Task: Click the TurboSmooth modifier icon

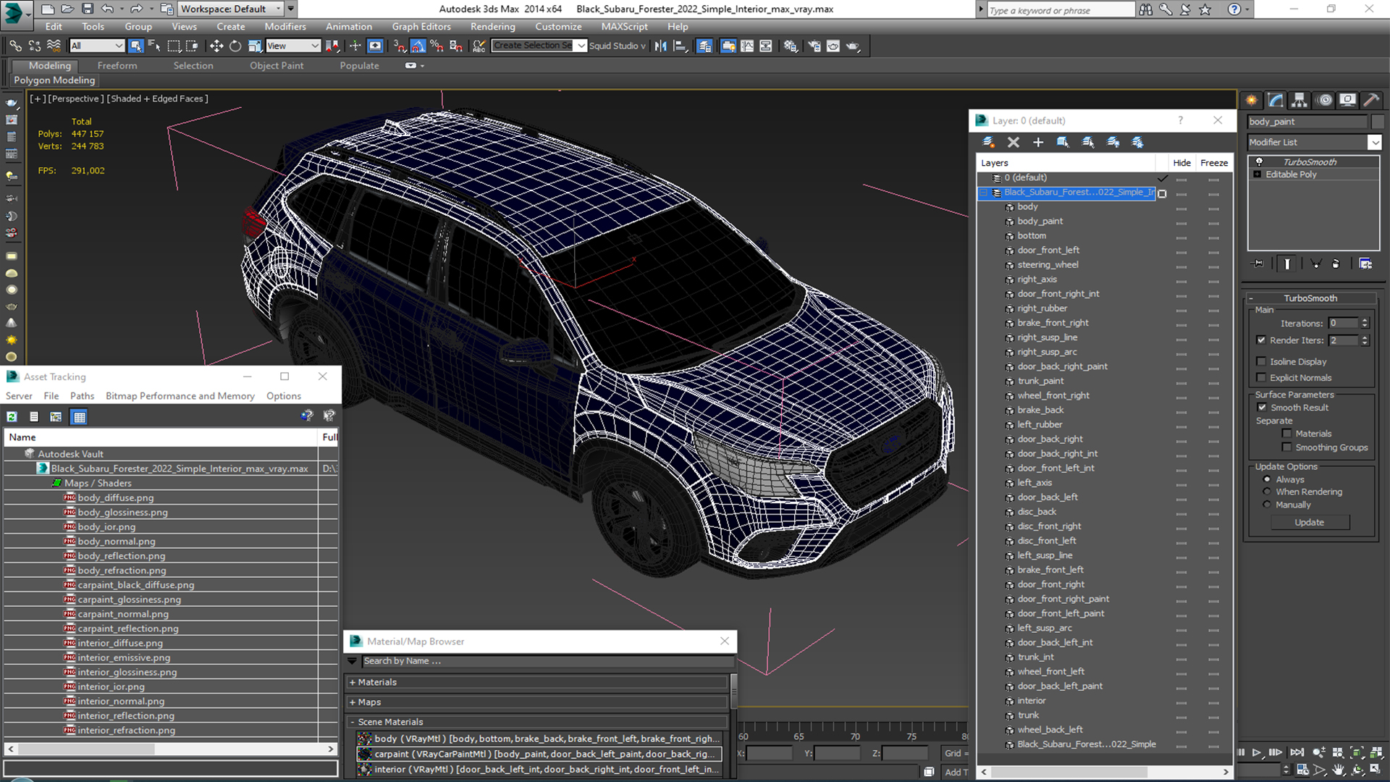Action: coord(1258,161)
